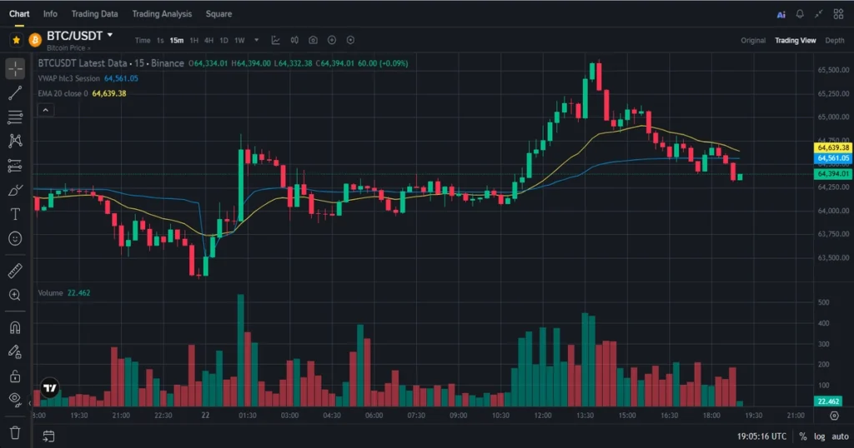Select the EMA 20 close 0 indicator label
854x448 pixels.
point(63,93)
